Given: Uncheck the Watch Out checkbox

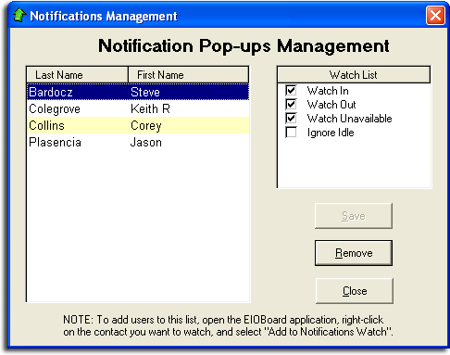Looking at the screenshot, I should coord(291,105).
